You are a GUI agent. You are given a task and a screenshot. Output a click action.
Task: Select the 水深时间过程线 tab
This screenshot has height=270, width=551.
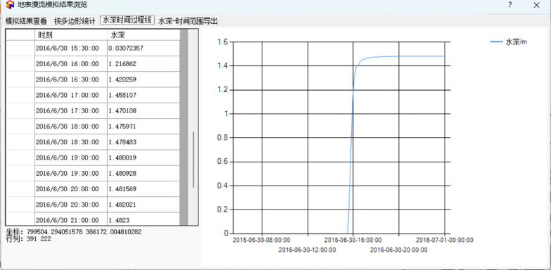127,20
